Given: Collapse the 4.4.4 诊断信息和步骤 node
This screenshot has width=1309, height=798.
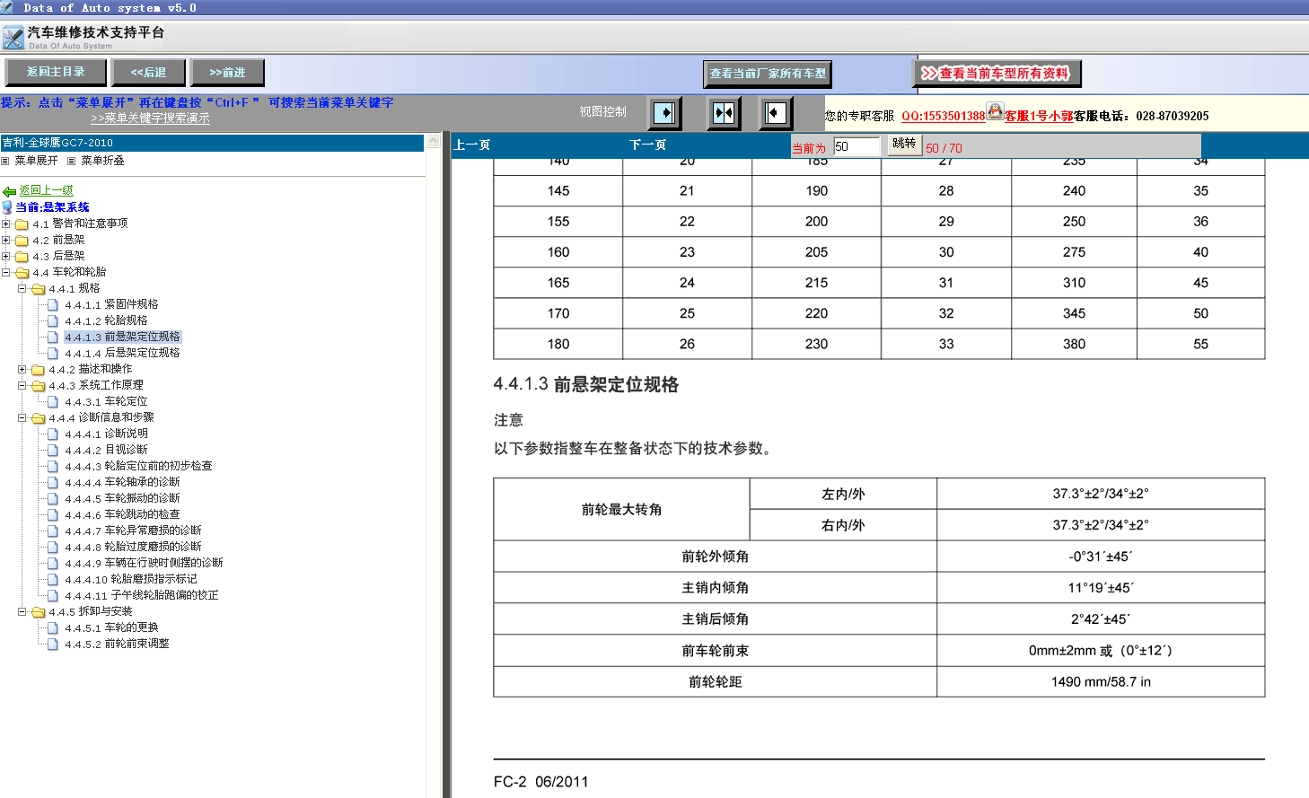Looking at the screenshot, I should click(22, 417).
